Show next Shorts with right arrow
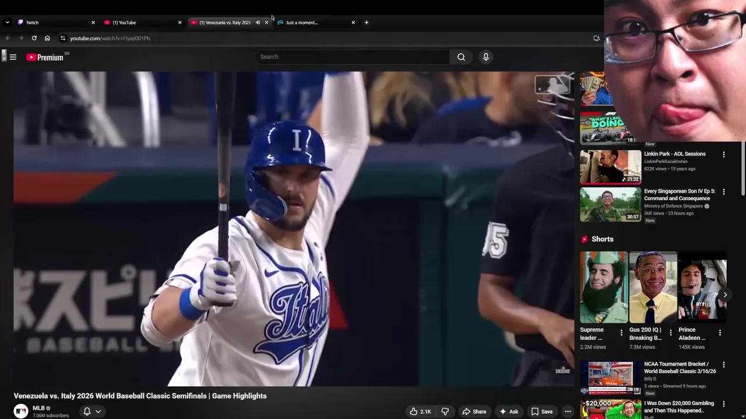Image resolution: width=746 pixels, height=419 pixels. [725, 294]
